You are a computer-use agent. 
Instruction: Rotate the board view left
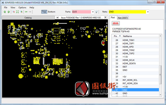(5, 12)
